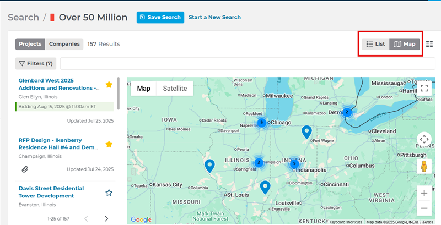
Task: Unstar the Glenbard West 2025 project
Action: point(109,85)
